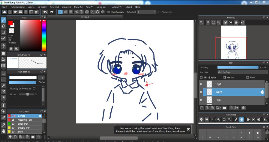Viewport: 269px width, 142px height.
Task: Duplicate the current layer
Action: (231, 108)
